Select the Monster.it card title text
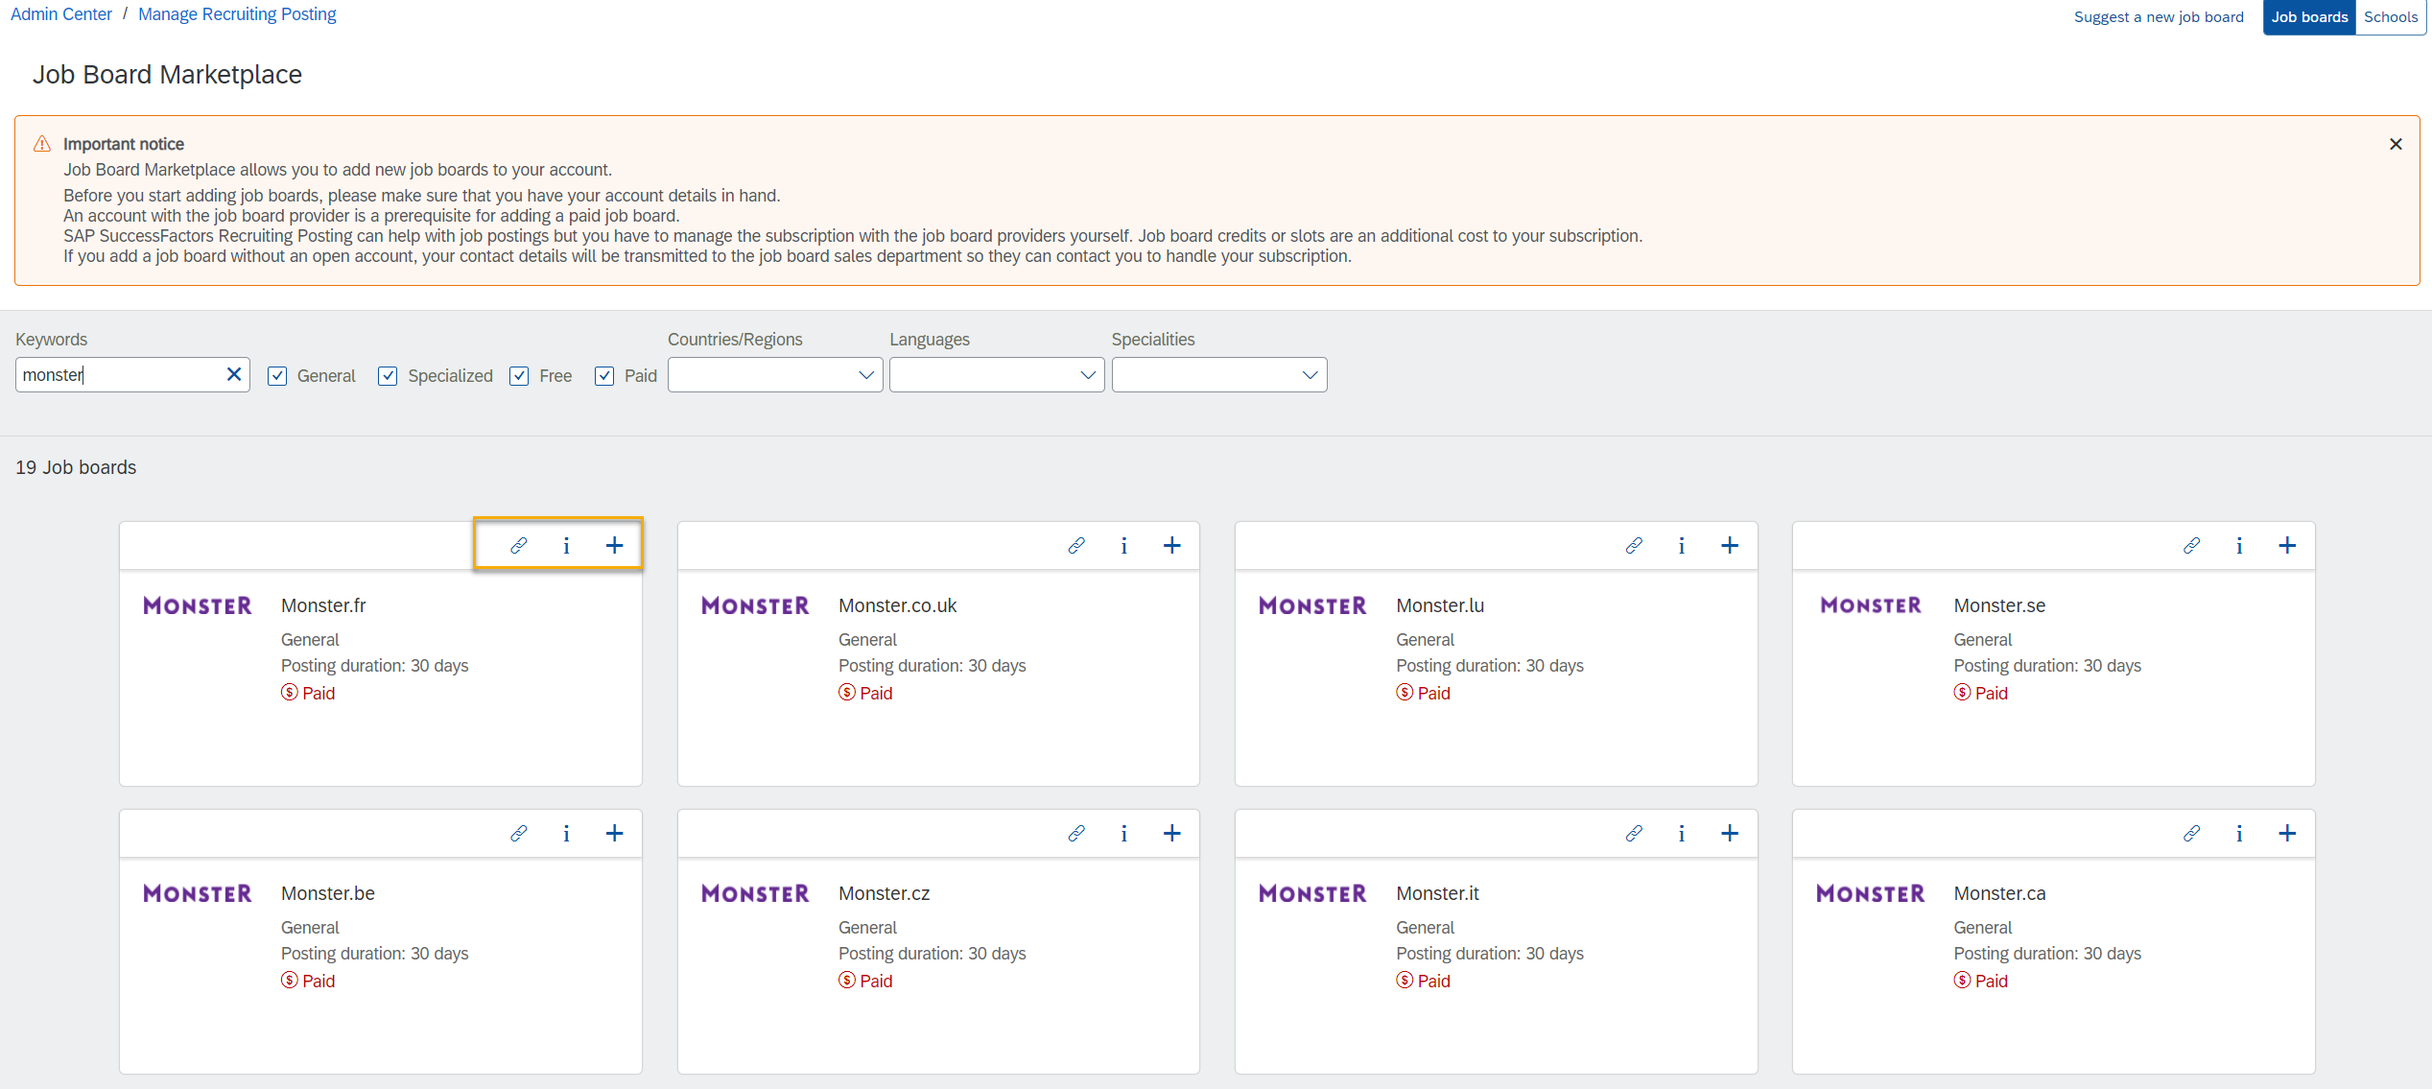 1437,893
